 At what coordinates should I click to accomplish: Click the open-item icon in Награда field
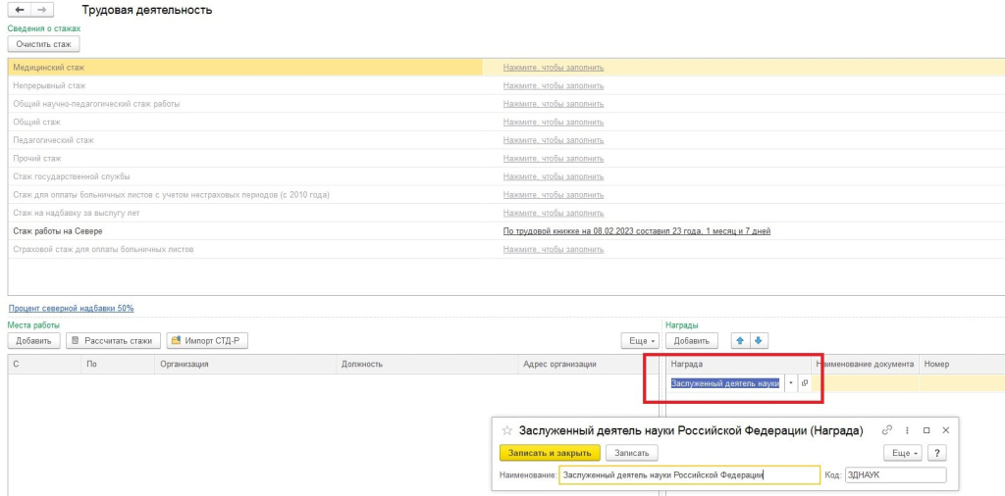pyautogui.click(x=804, y=383)
